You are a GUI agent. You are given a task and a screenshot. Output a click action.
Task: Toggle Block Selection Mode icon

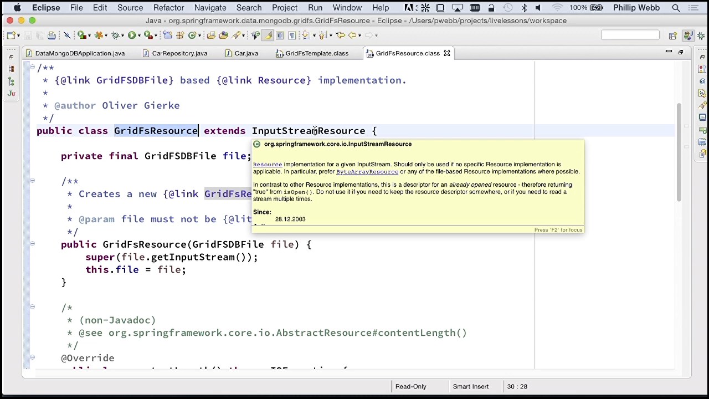click(x=279, y=35)
